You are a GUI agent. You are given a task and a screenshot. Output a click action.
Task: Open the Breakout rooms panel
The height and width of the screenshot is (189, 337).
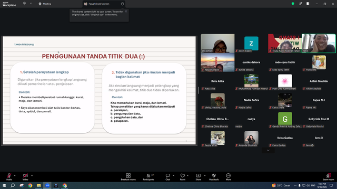click(128, 177)
